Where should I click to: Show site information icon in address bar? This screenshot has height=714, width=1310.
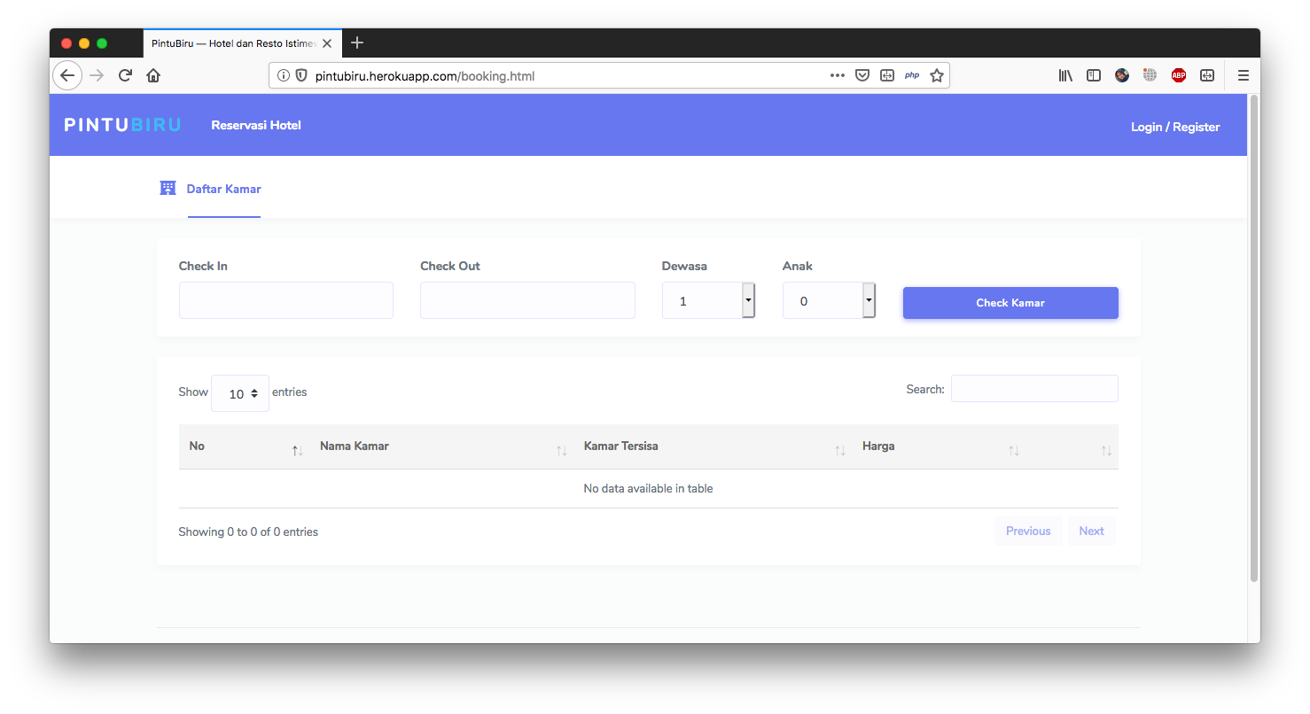pos(284,75)
